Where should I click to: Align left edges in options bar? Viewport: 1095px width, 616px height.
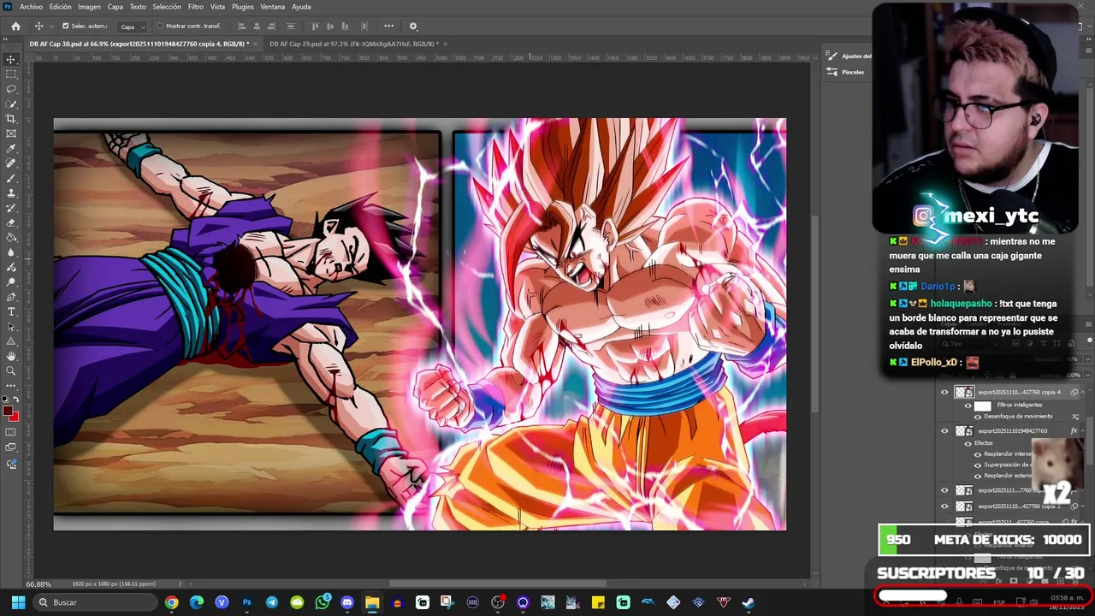tap(242, 27)
